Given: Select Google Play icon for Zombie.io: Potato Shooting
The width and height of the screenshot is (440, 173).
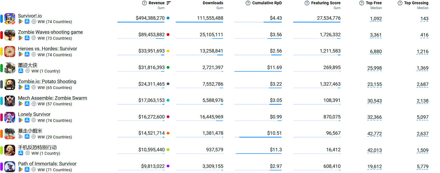Looking at the screenshot, I should [21, 87].
